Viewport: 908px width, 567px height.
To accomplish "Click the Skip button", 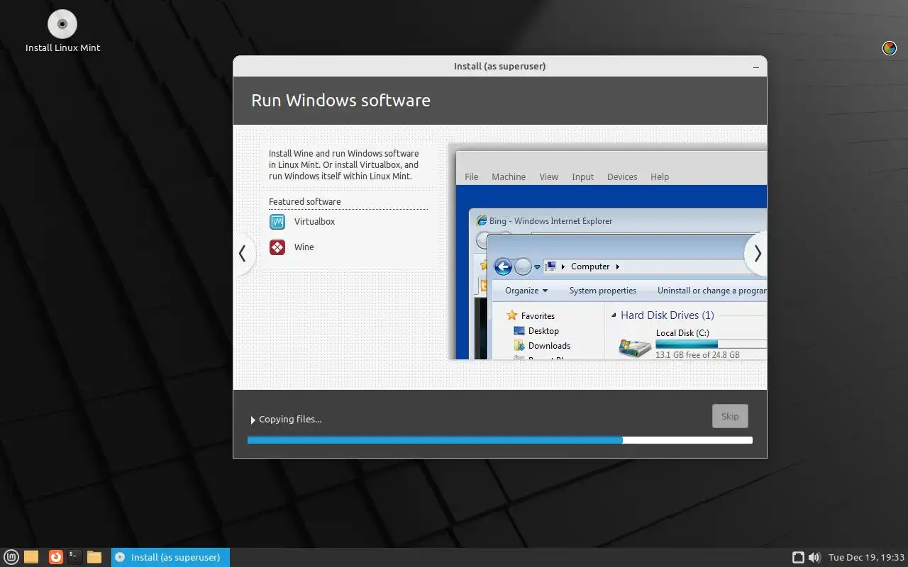I will 730,416.
